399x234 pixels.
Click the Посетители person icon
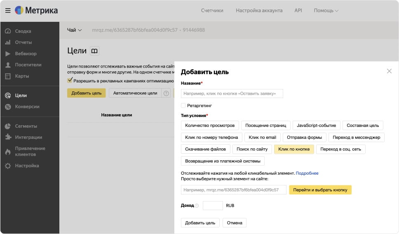pyautogui.click(x=8, y=65)
